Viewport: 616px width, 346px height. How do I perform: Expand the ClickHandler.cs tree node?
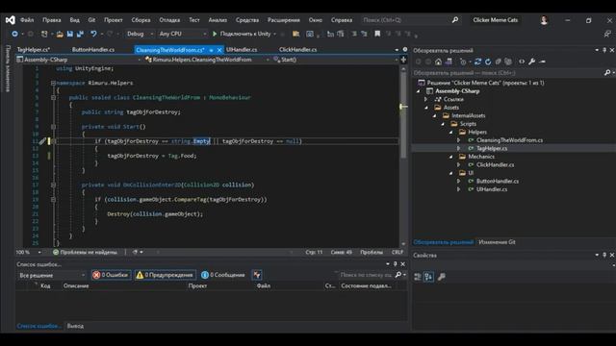[x=458, y=164]
